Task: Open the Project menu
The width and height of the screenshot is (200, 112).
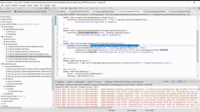Action: pyautogui.click(x=36, y=5)
